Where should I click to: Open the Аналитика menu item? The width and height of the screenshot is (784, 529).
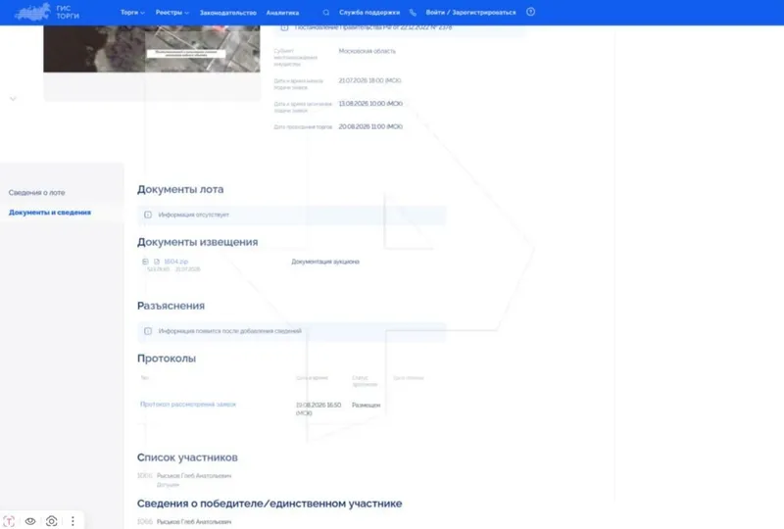click(282, 13)
